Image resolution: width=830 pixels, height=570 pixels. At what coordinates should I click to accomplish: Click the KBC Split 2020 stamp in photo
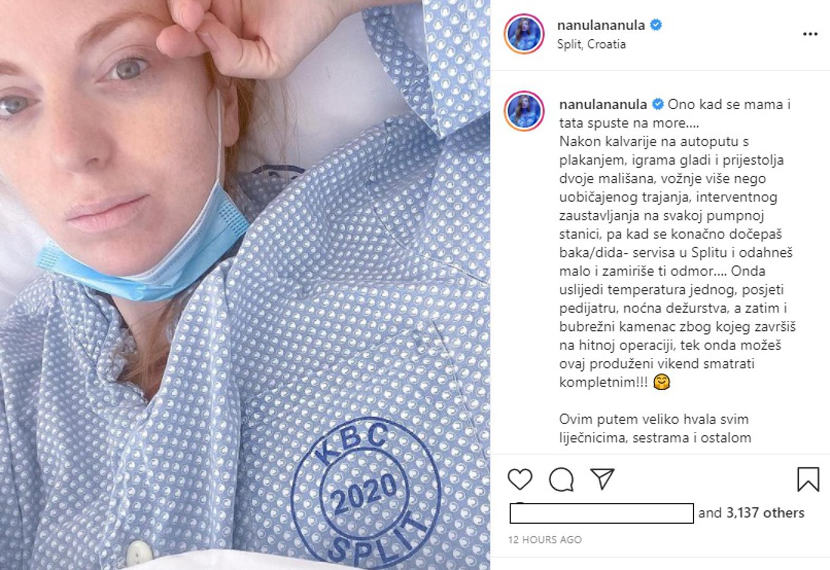tap(366, 490)
